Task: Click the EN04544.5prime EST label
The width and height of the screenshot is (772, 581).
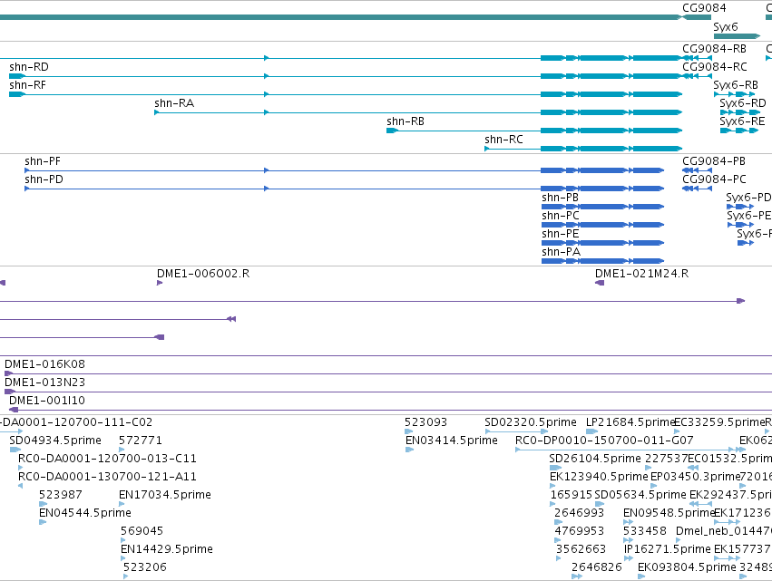Action: [x=85, y=514]
